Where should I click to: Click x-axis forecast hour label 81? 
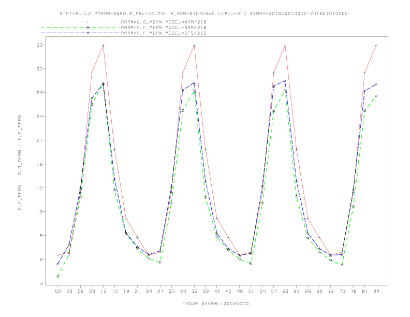(x=365, y=291)
